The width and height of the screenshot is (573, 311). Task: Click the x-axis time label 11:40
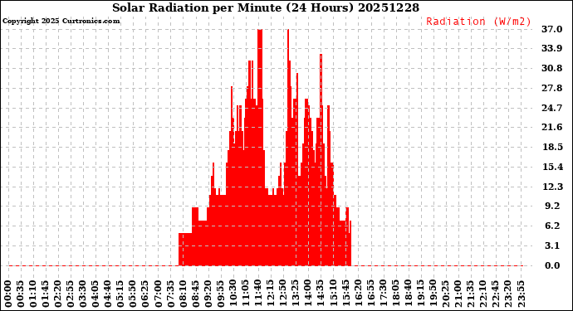point(258,294)
